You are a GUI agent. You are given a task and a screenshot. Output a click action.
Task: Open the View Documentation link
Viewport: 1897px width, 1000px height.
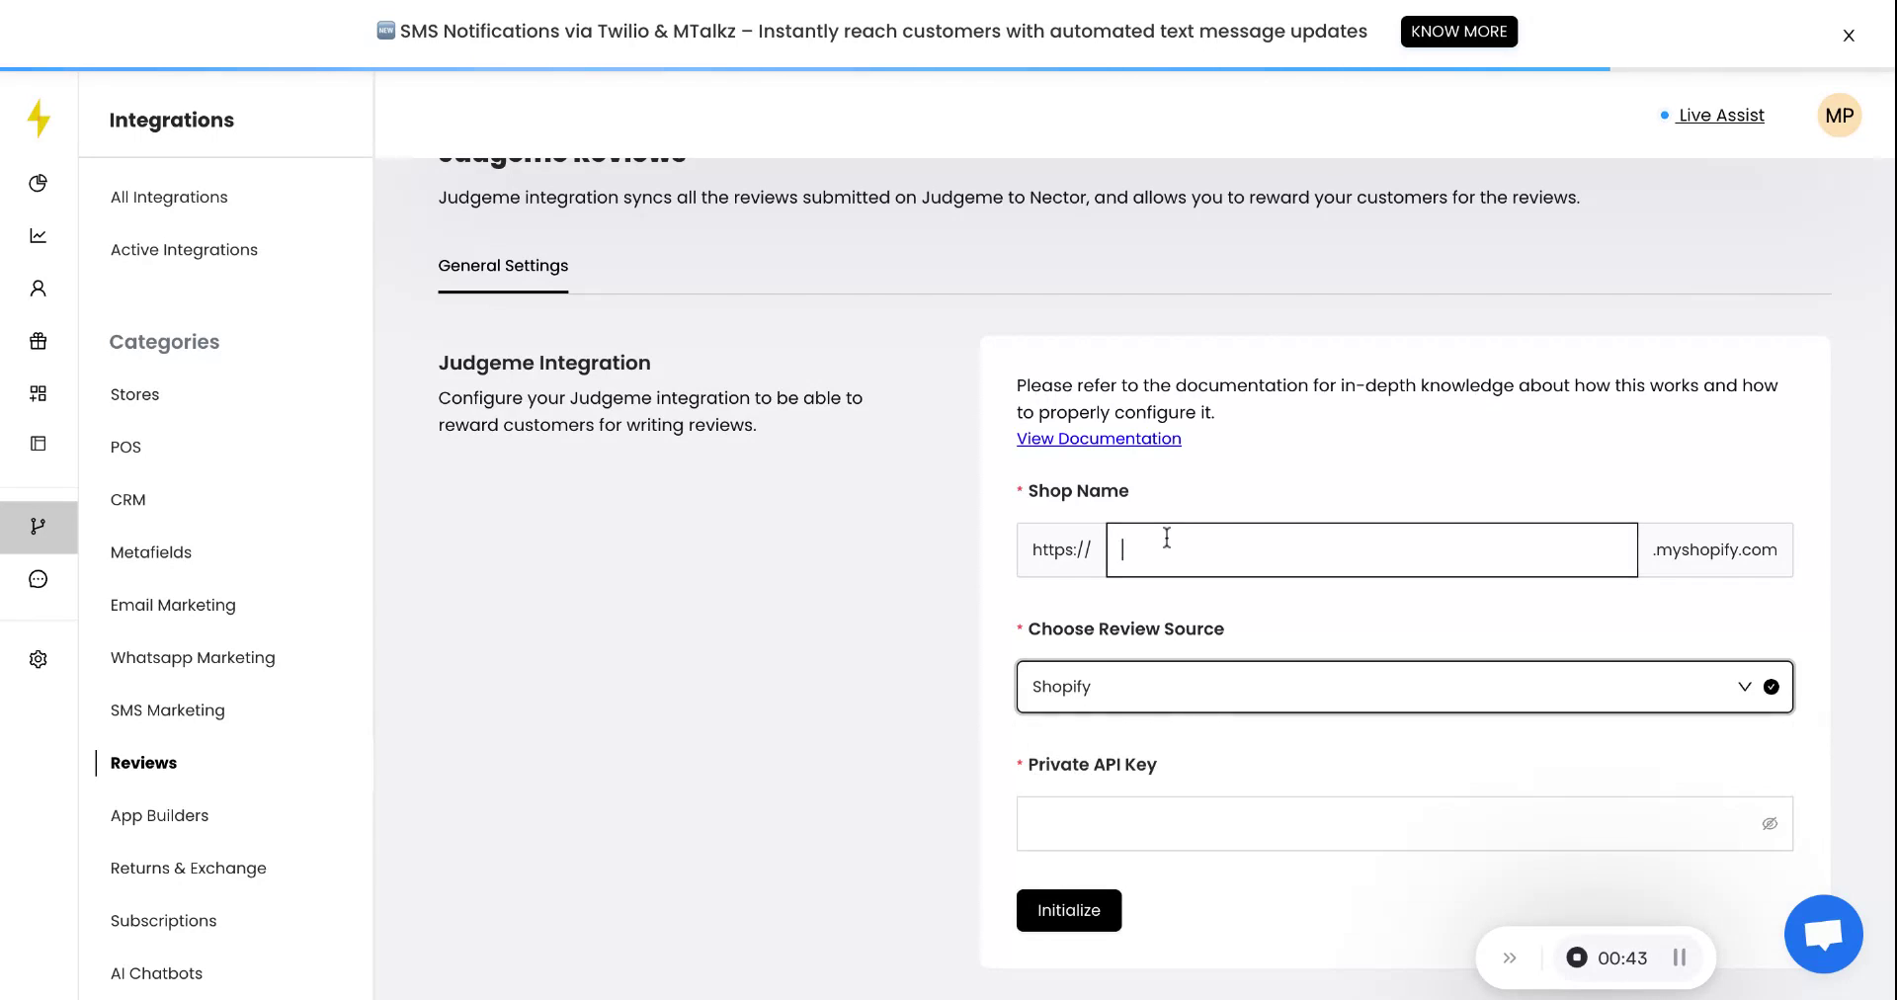point(1098,438)
